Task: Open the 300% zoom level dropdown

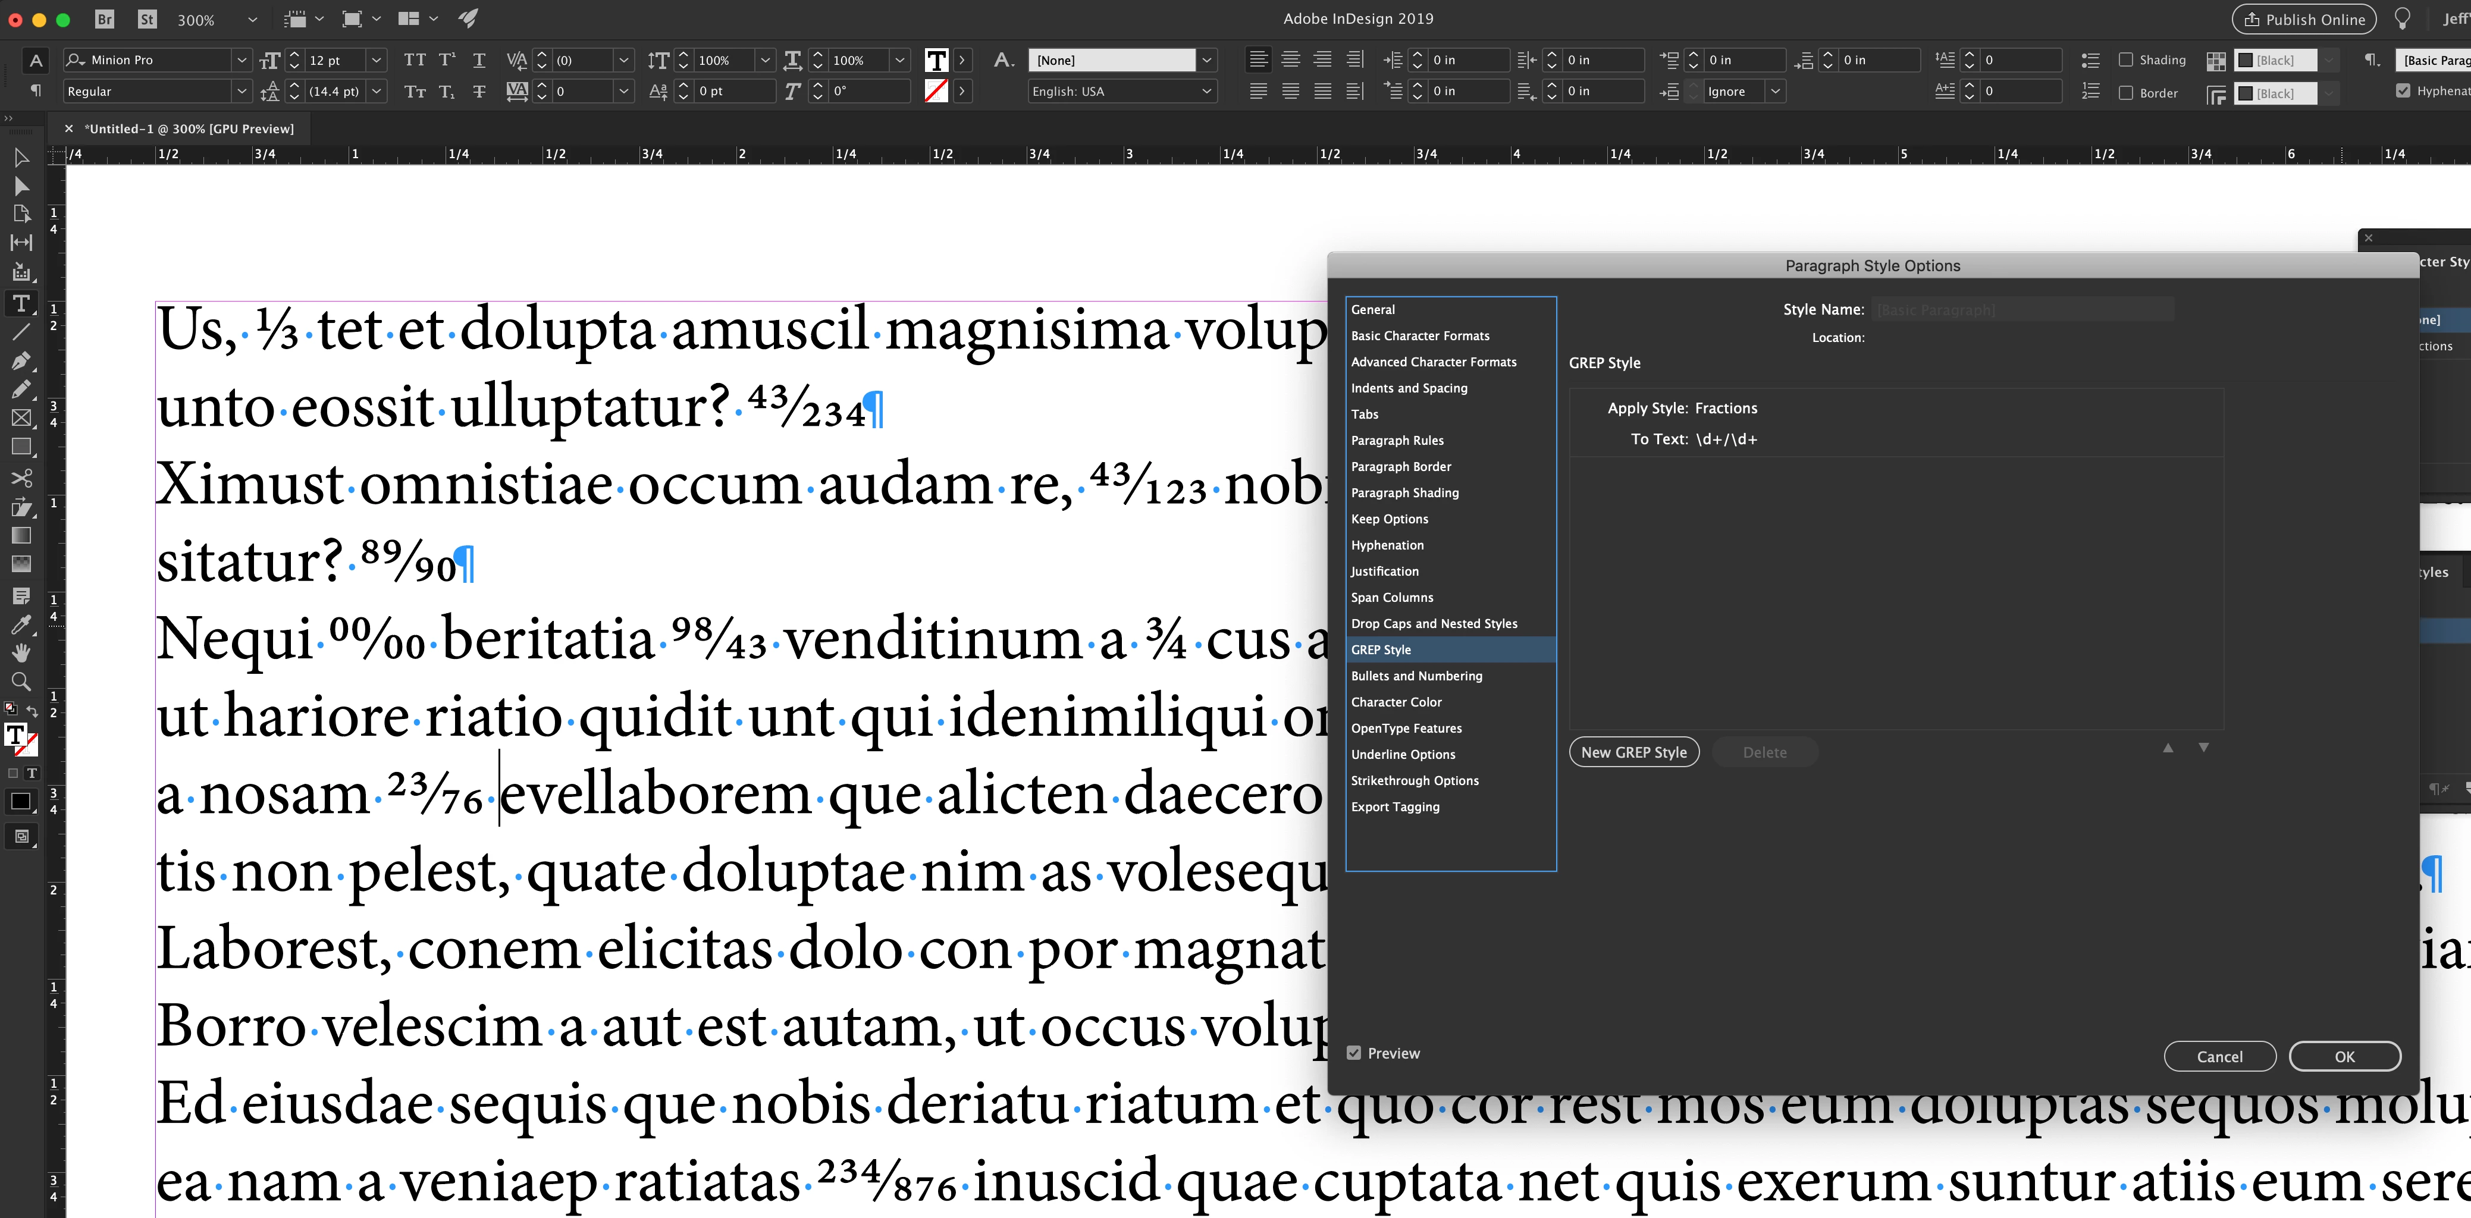Action: 252,19
